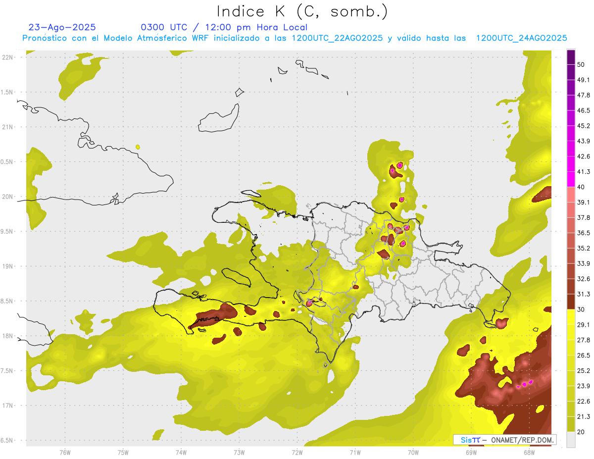Pick the gray legend swatch below 20
Viewport: 594px width, 459px height.
571,440
